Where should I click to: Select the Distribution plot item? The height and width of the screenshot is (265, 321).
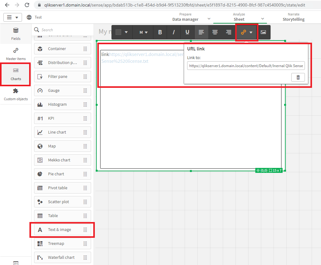pos(63,62)
